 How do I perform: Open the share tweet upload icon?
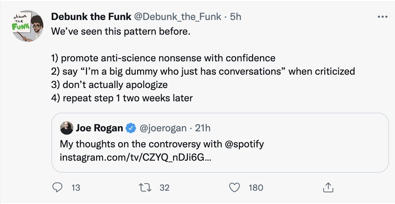pyautogui.click(x=328, y=188)
